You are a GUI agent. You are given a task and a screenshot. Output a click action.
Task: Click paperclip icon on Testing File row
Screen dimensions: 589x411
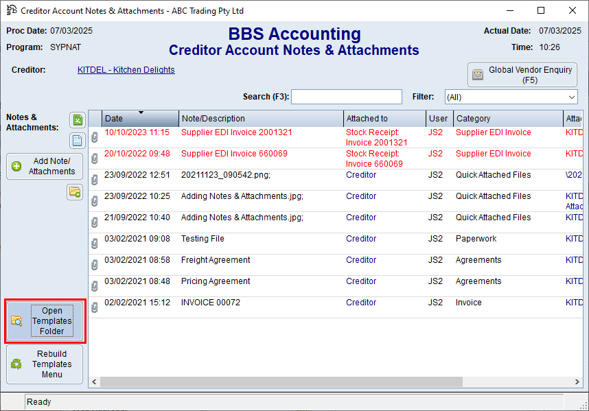coord(95,244)
